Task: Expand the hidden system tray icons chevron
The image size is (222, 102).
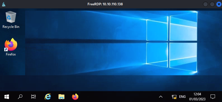Action: click(161, 97)
